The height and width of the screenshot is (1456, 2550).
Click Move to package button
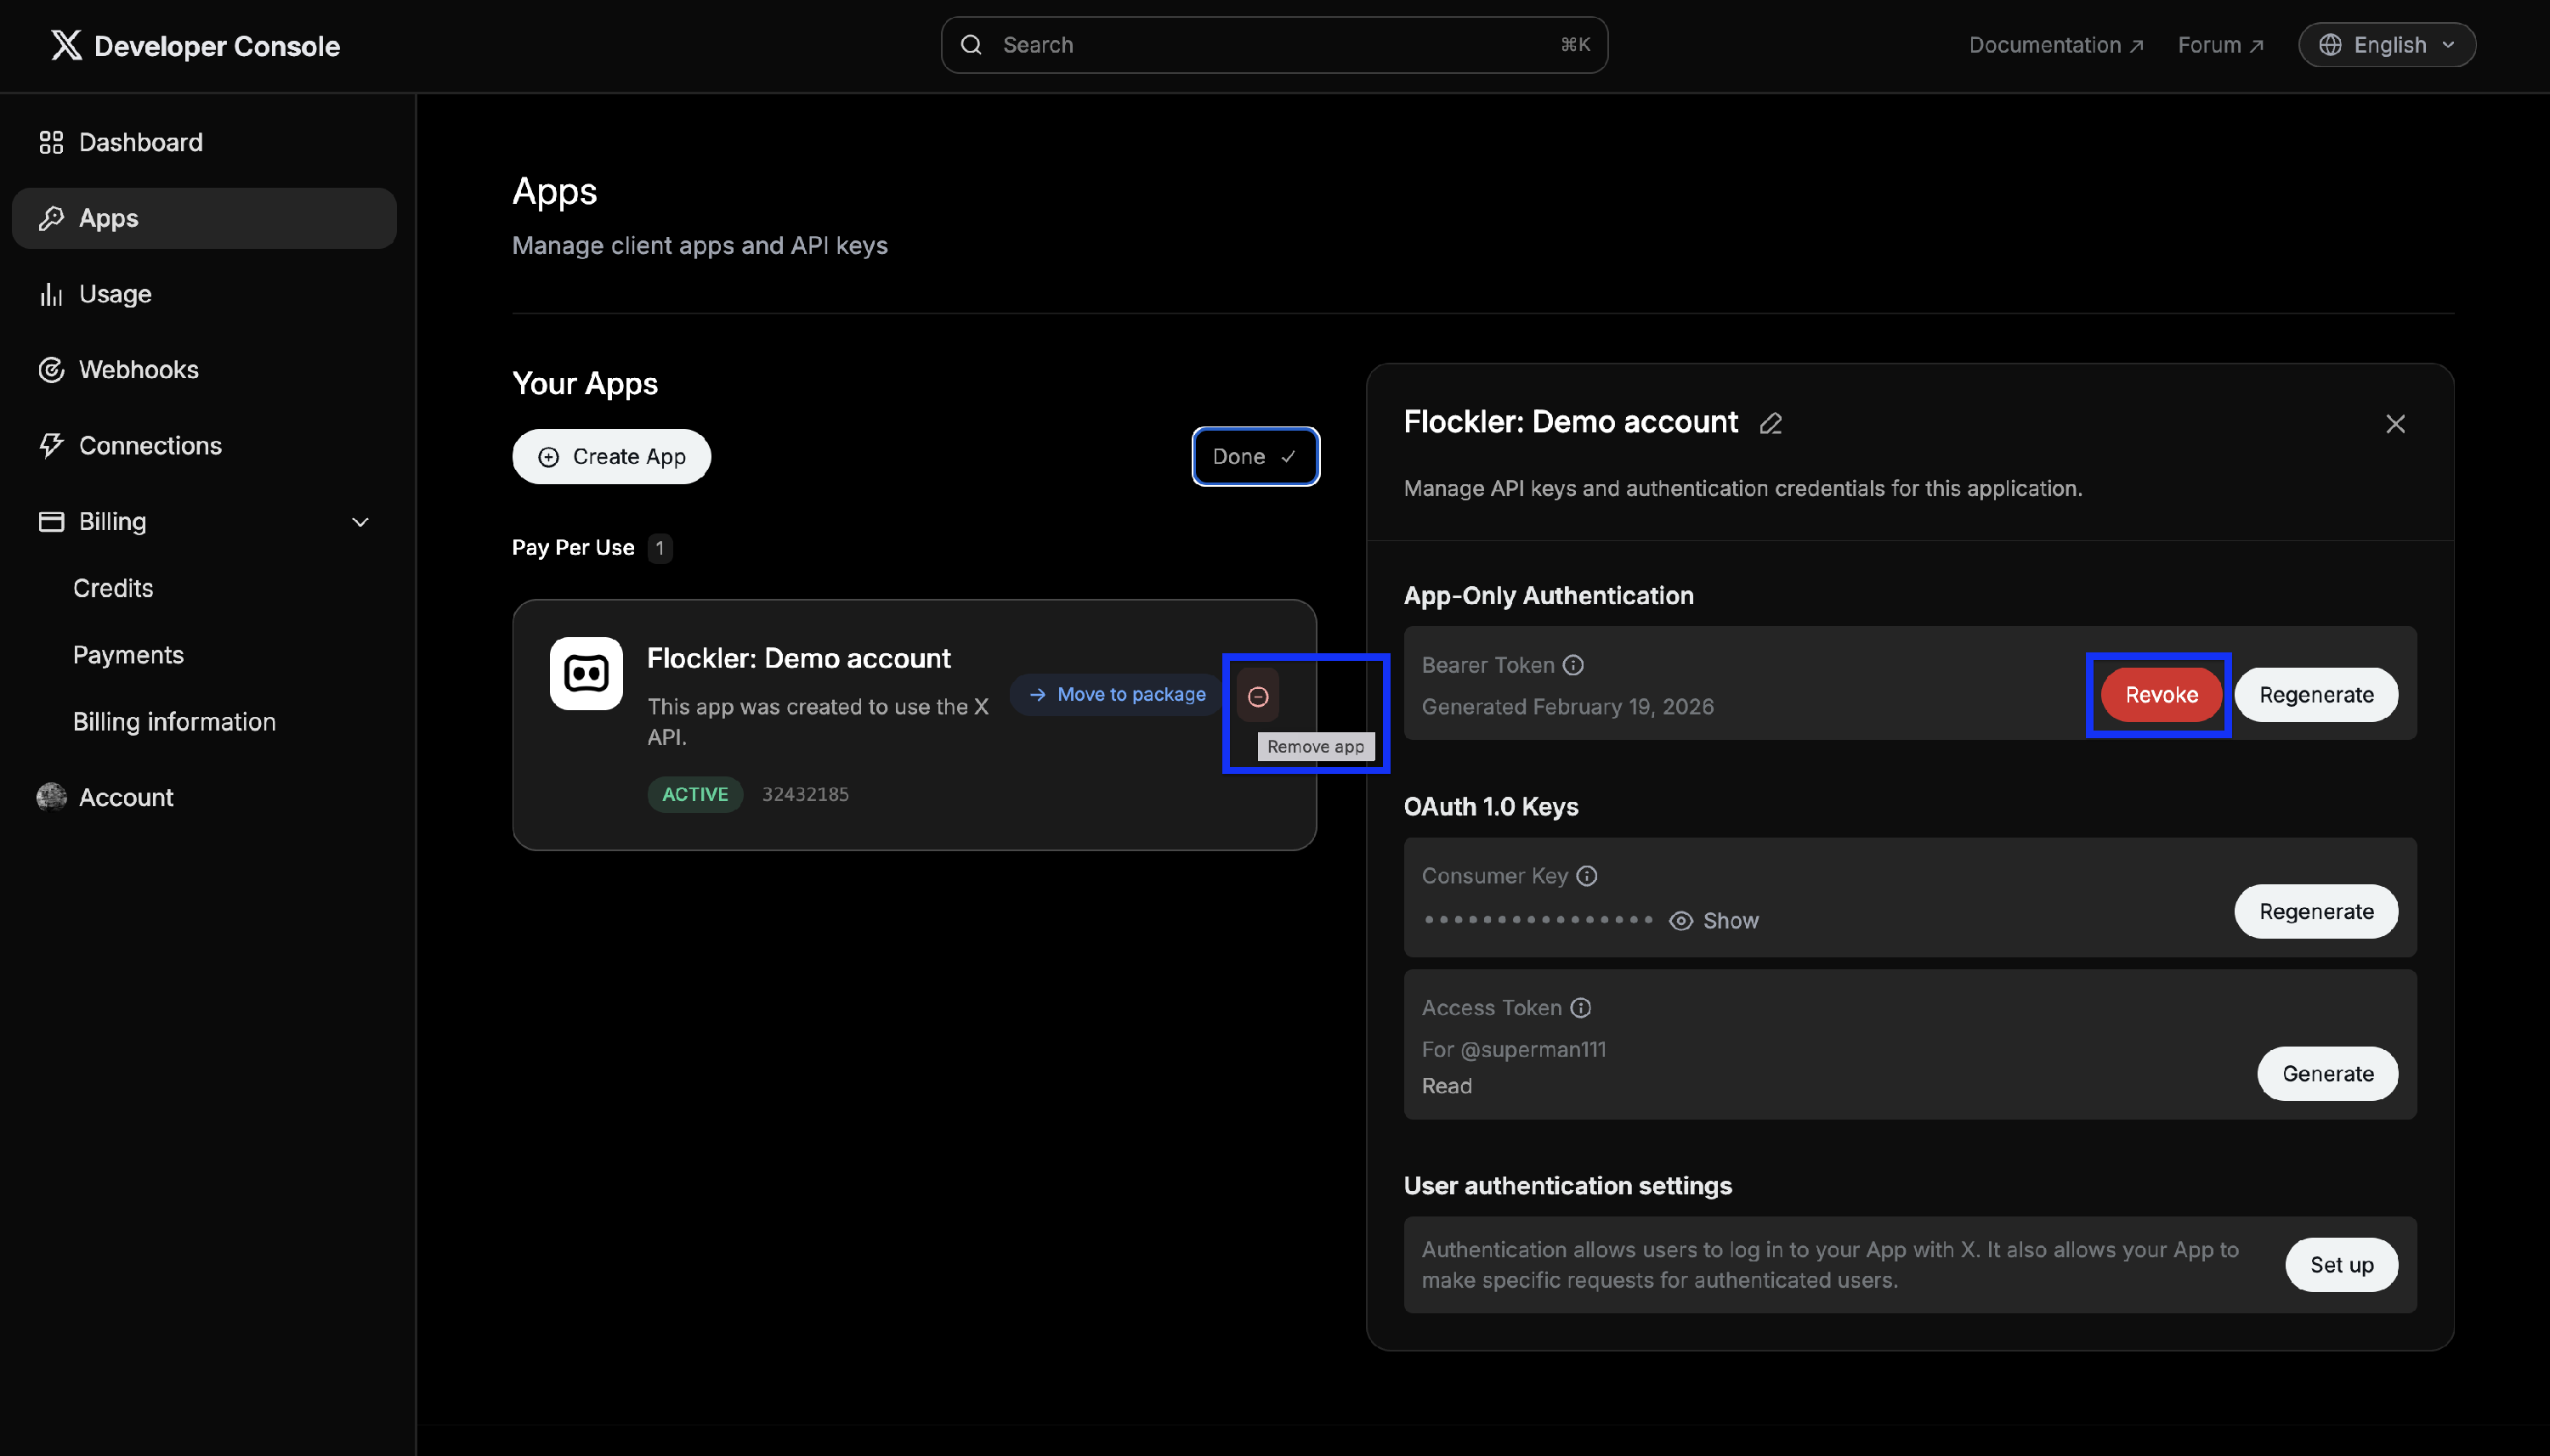(1118, 695)
